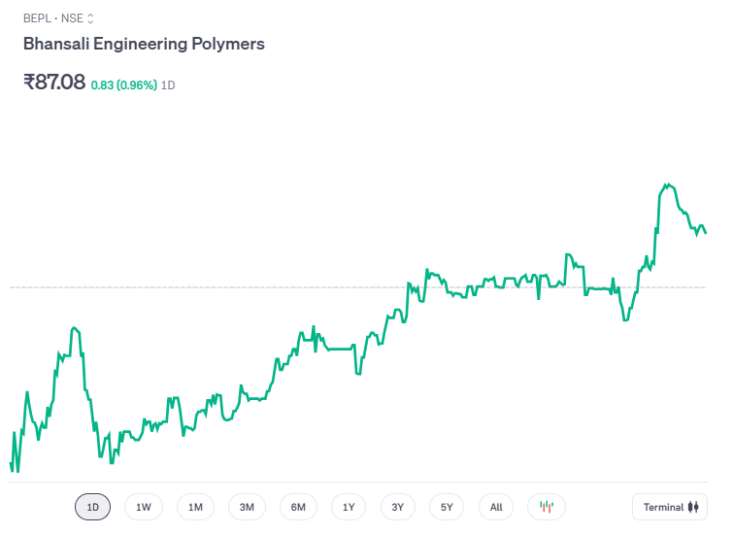This screenshot has width=733, height=534.
Task: Click the Bhansali Engineering Polymers title
Action: pyautogui.click(x=144, y=45)
